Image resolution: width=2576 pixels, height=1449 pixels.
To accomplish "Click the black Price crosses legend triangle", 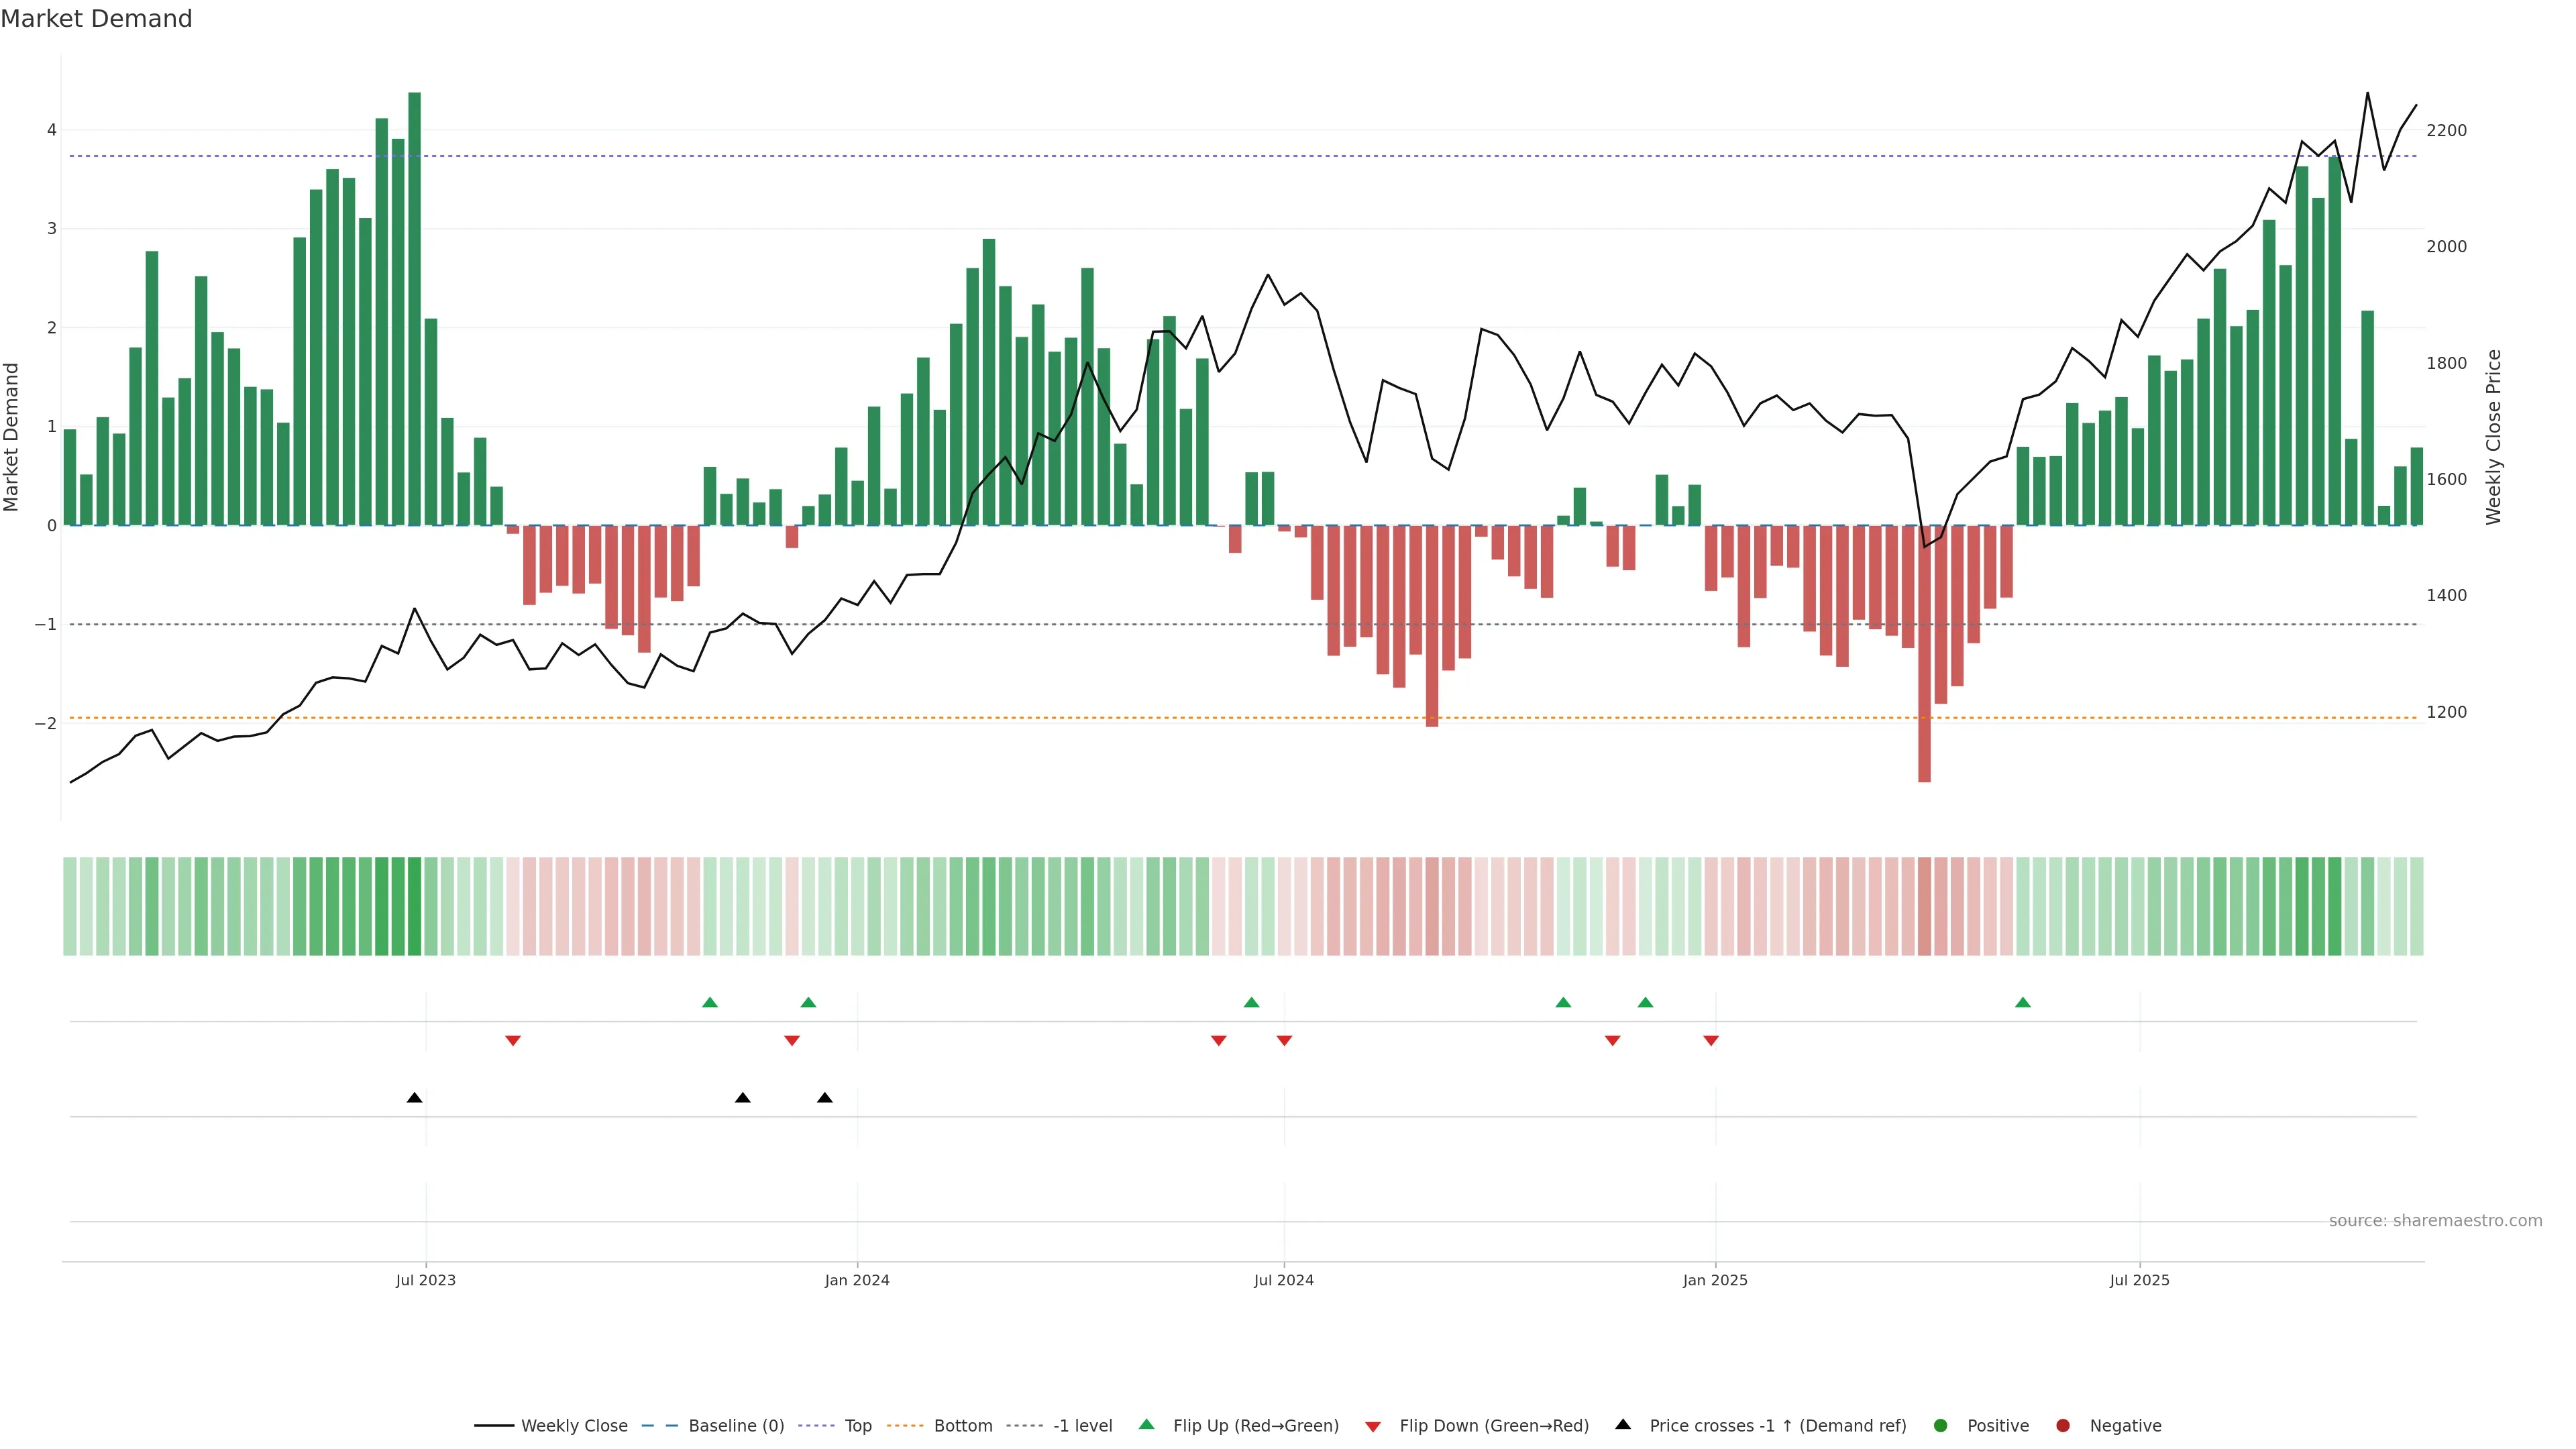I will pyautogui.click(x=1622, y=1424).
